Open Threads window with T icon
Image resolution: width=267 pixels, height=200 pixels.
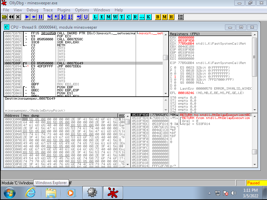tap(122, 17)
